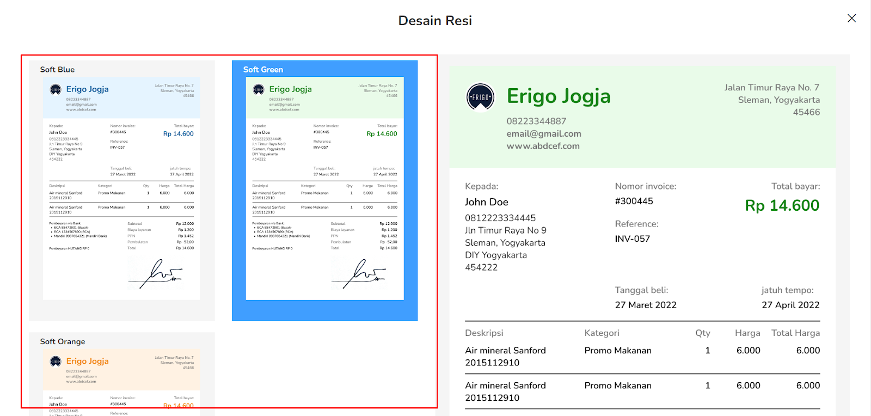Click the Nomor invoice: label in preview
The image size is (871, 416).
646,186
